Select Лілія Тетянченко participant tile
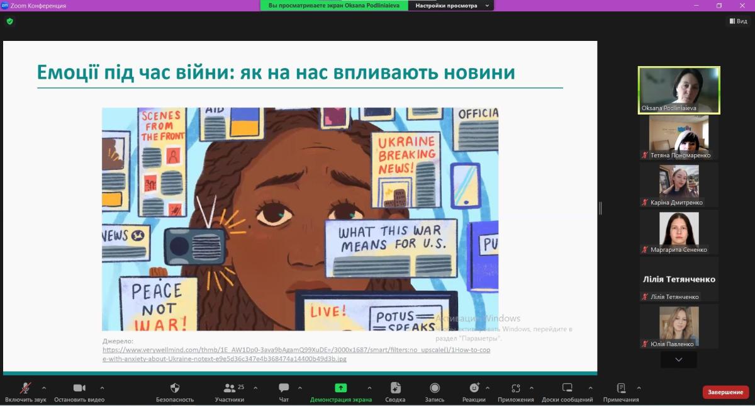Image resolution: width=755 pixels, height=406 pixels. pos(679,279)
